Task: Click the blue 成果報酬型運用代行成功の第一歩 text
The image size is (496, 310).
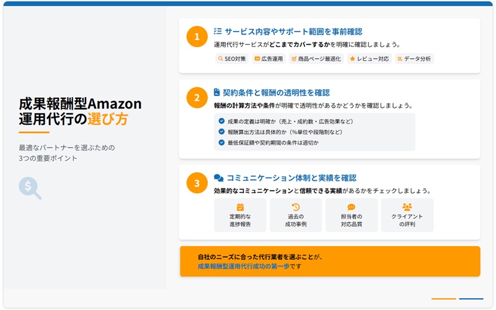Action: [244, 266]
